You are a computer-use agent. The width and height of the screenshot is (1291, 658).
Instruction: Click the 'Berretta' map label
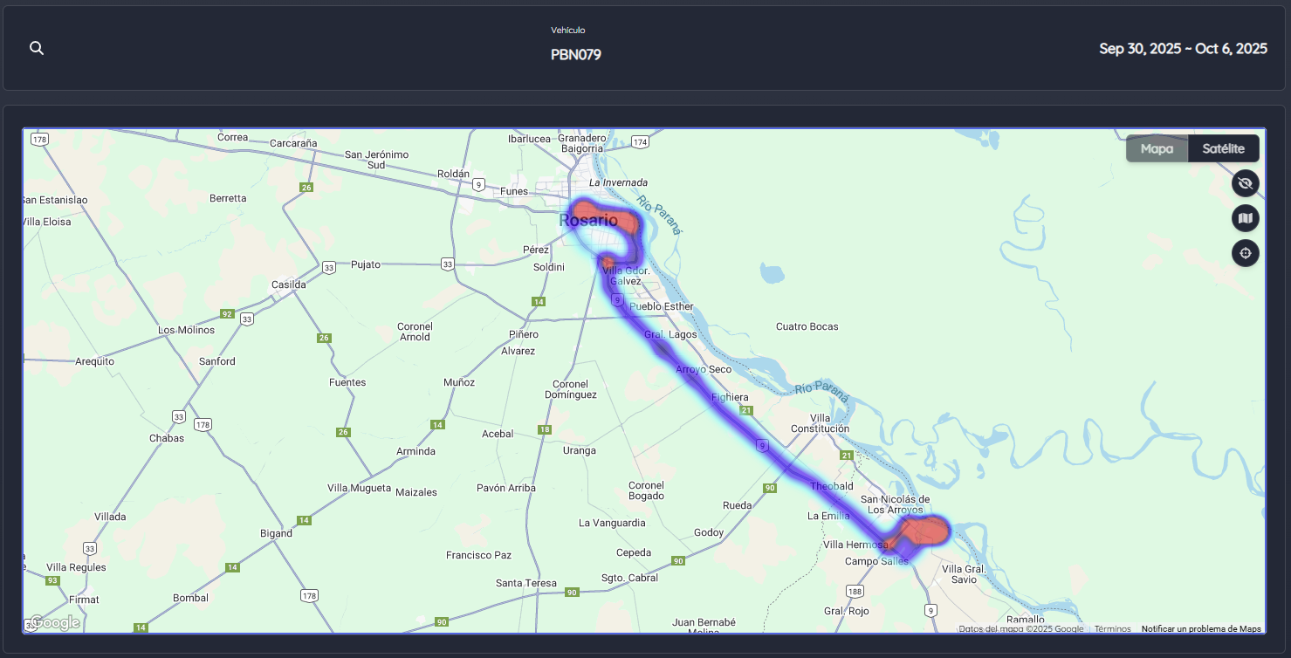coord(229,198)
